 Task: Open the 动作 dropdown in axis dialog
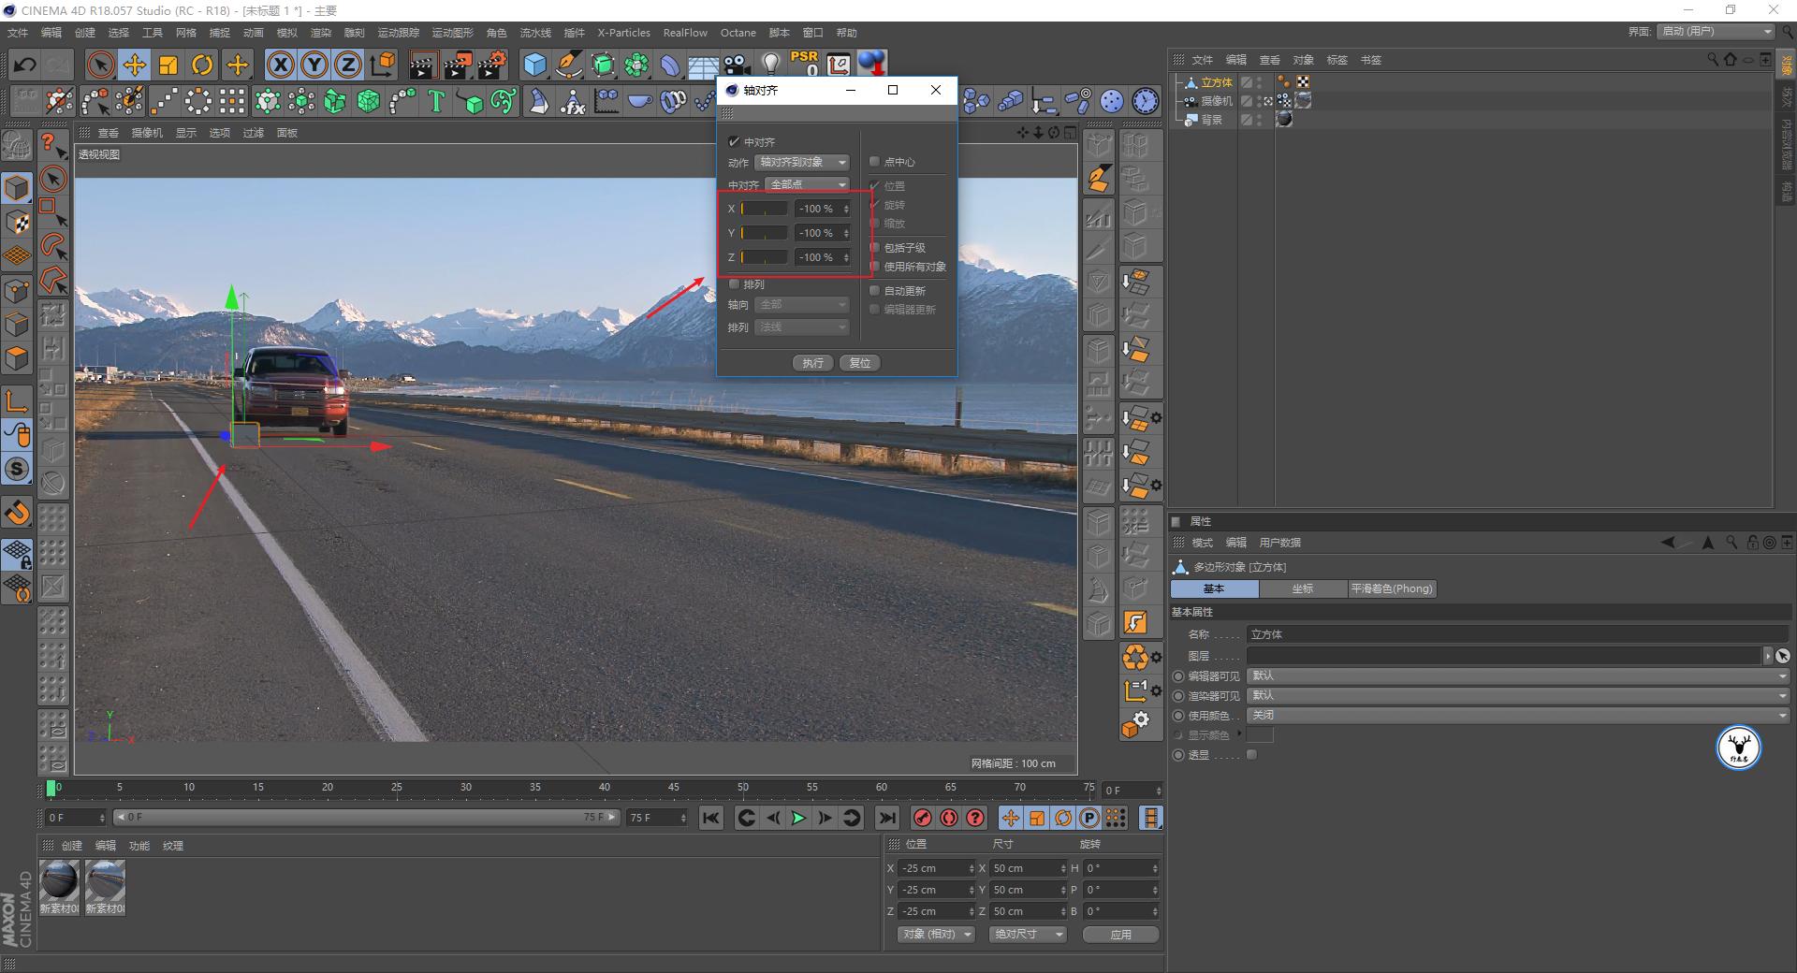802,163
